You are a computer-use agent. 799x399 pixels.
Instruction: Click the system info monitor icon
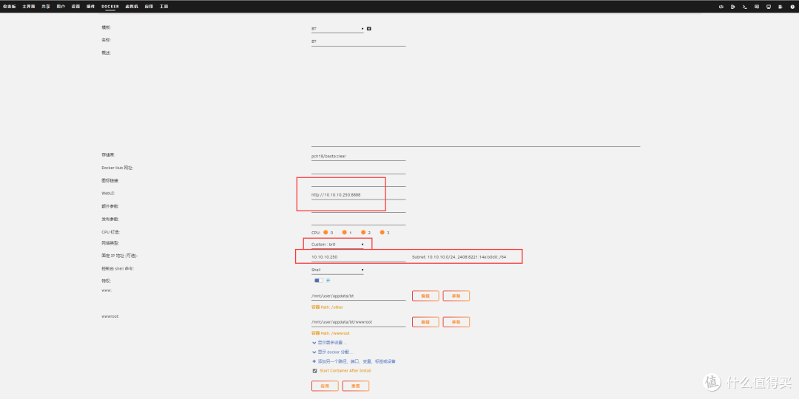pos(769,6)
